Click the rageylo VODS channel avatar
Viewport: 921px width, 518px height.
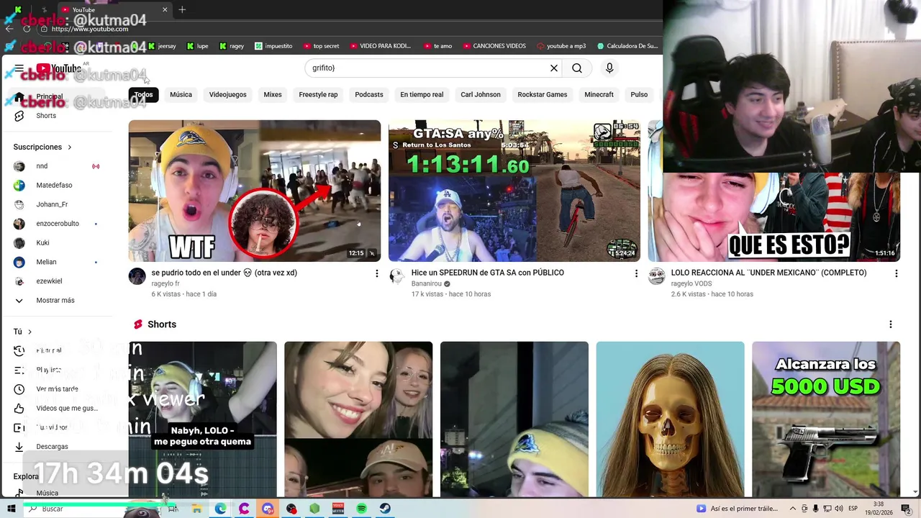(656, 276)
